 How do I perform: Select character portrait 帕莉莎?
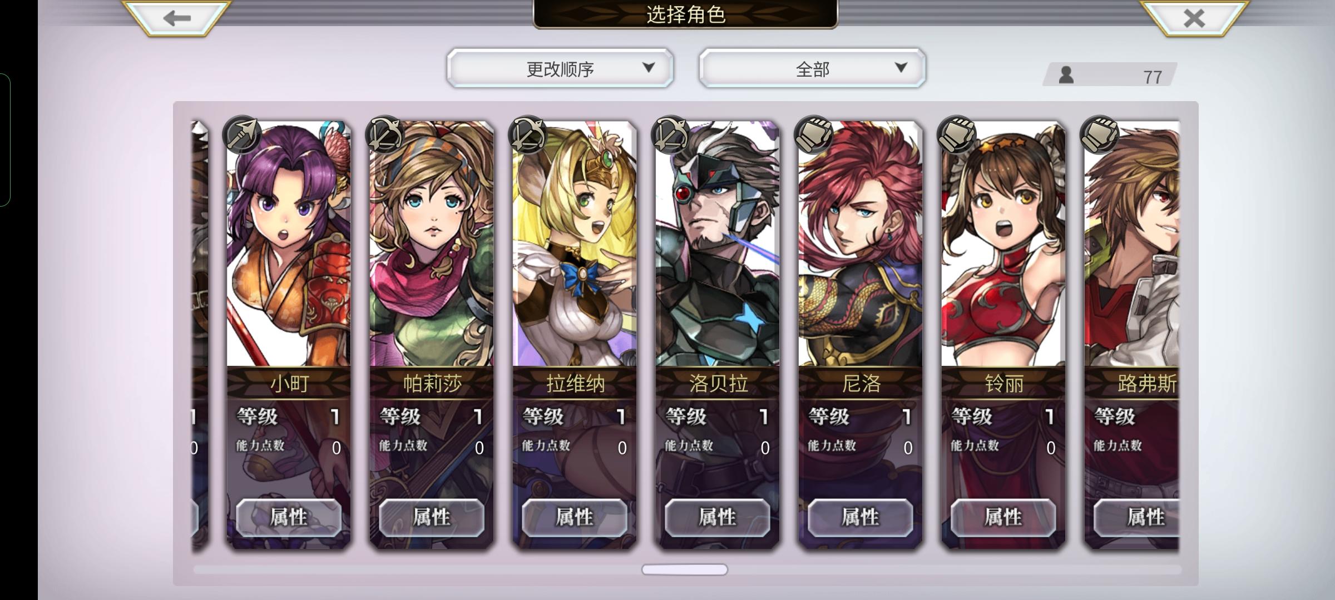tap(432, 244)
